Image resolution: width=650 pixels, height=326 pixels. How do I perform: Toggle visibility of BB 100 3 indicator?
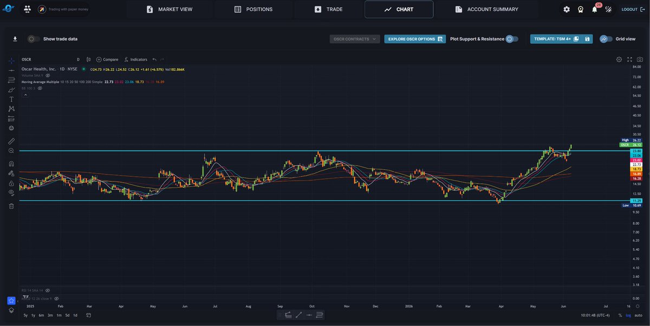[40, 88]
